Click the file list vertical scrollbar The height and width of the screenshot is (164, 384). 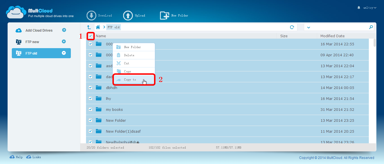[x=375, y=43]
